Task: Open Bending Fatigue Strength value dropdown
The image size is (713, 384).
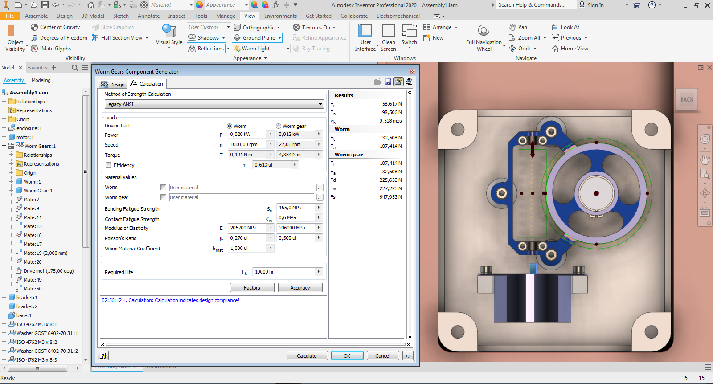Action: pyautogui.click(x=319, y=208)
